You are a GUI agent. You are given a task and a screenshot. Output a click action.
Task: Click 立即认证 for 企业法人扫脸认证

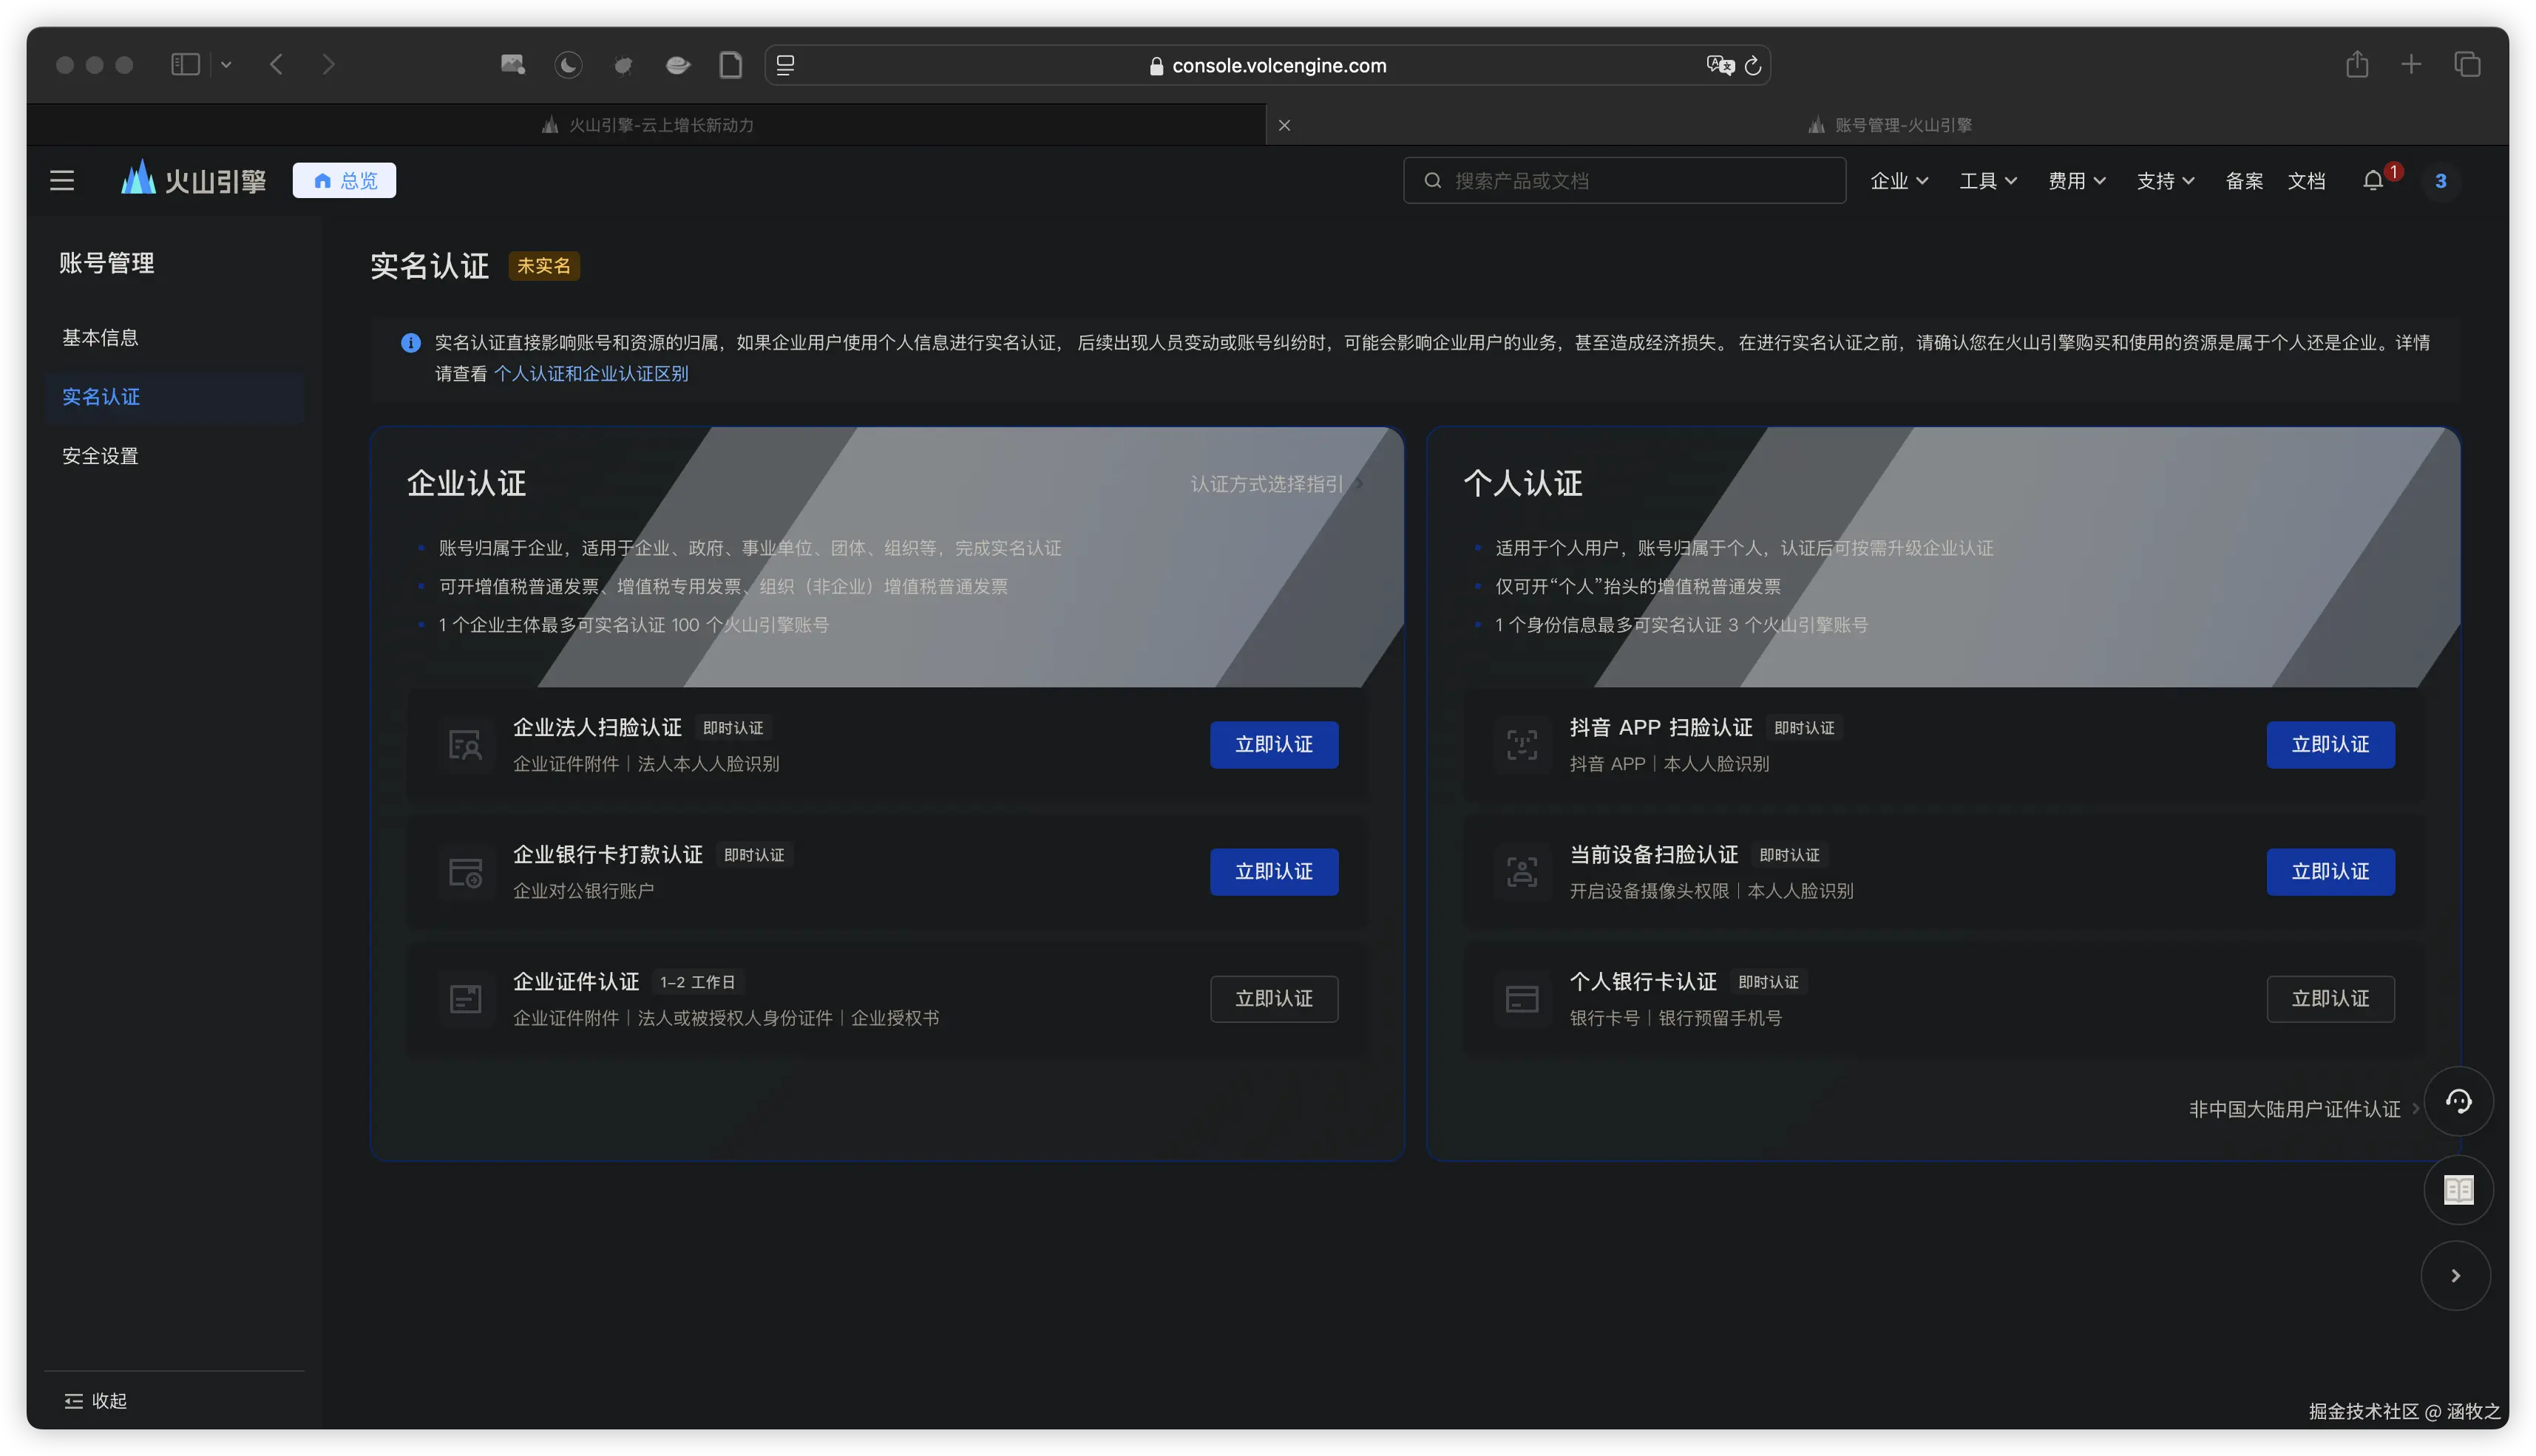click(x=1273, y=745)
